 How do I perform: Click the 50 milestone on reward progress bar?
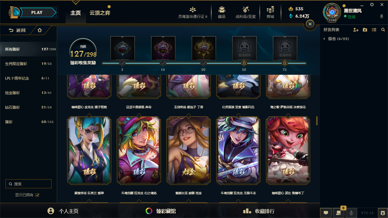[244, 63]
